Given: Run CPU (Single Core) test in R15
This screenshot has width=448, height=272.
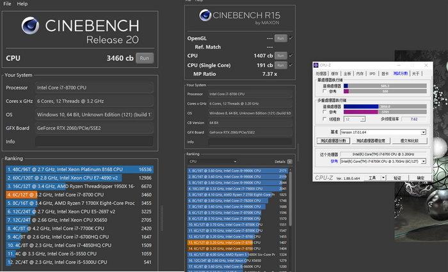Looking at the screenshot, I should click(280, 65).
